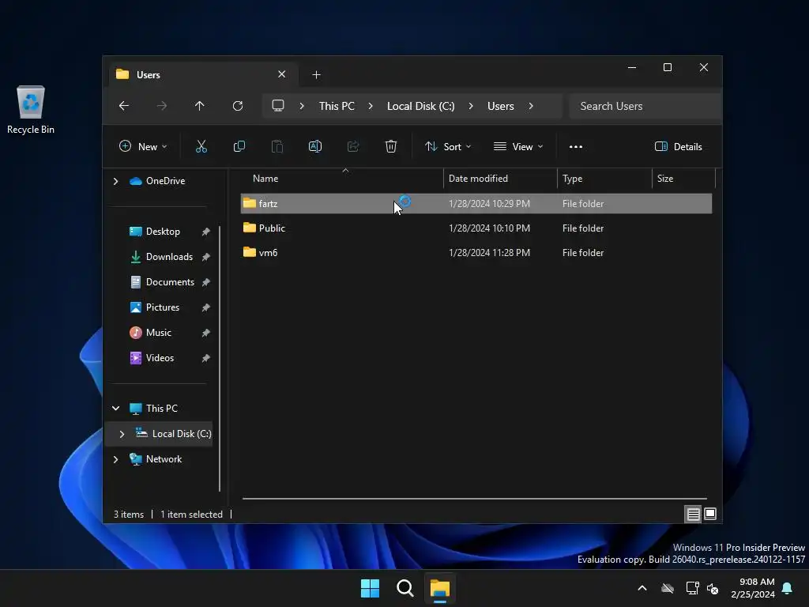Open the notification bell
Screen dimensions: 809x607
point(787,588)
